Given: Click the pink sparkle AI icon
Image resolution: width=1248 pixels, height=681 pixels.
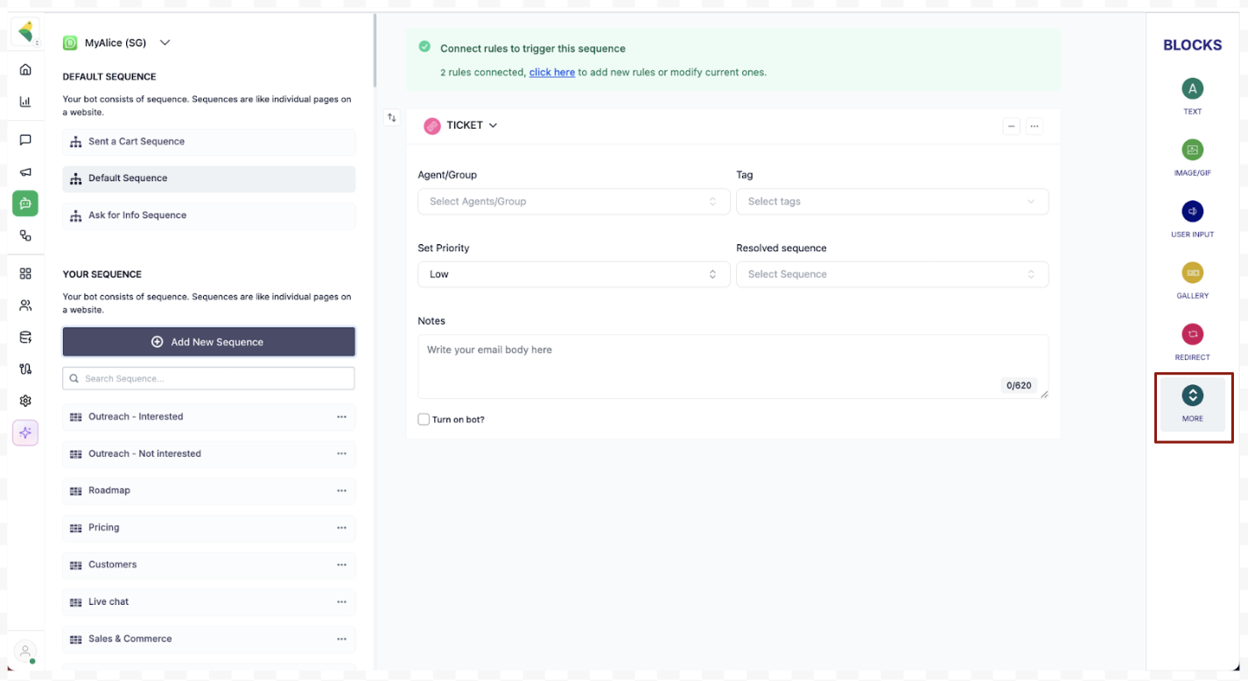Looking at the screenshot, I should tap(25, 432).
